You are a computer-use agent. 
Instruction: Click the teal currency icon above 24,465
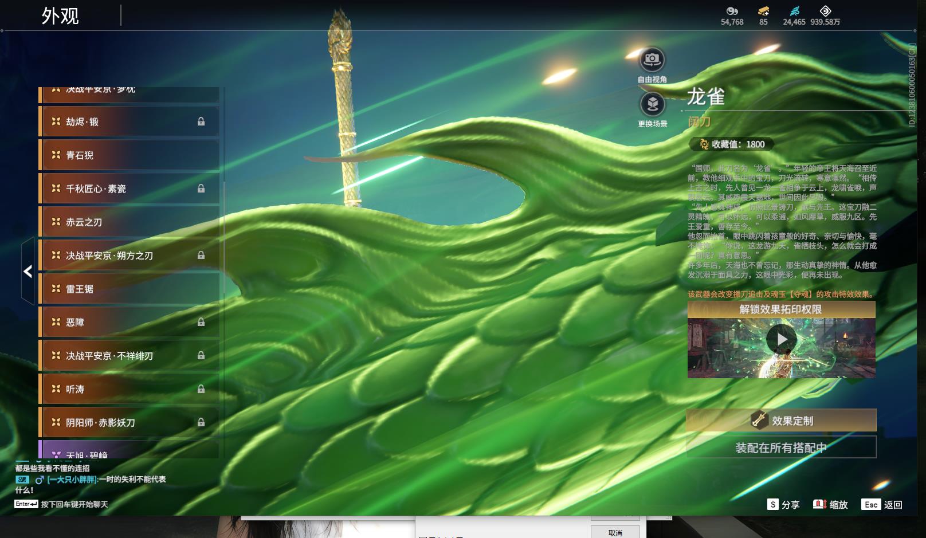click(x=794, y=11)
